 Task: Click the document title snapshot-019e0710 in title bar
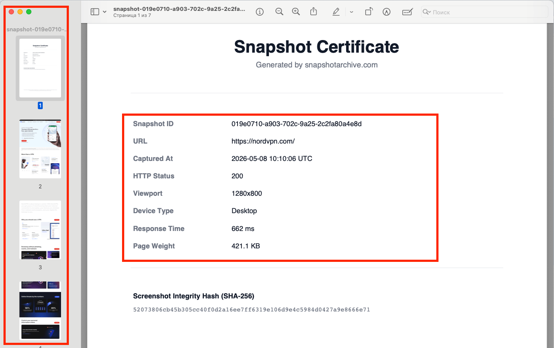(179, 9)
